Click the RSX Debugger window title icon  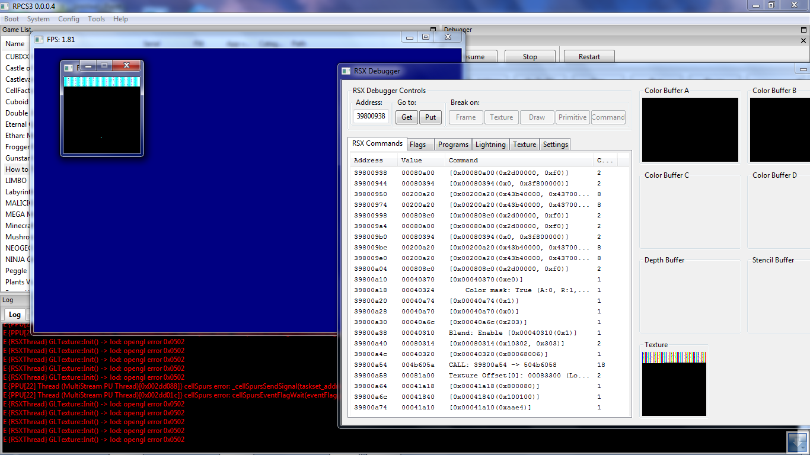pyautogui.click(x=346, y=71)
